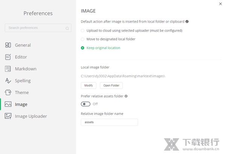Open the Theme preferences section
This screenshot has width=226, height=154.
pyautogui.click(x=22, y=92)
